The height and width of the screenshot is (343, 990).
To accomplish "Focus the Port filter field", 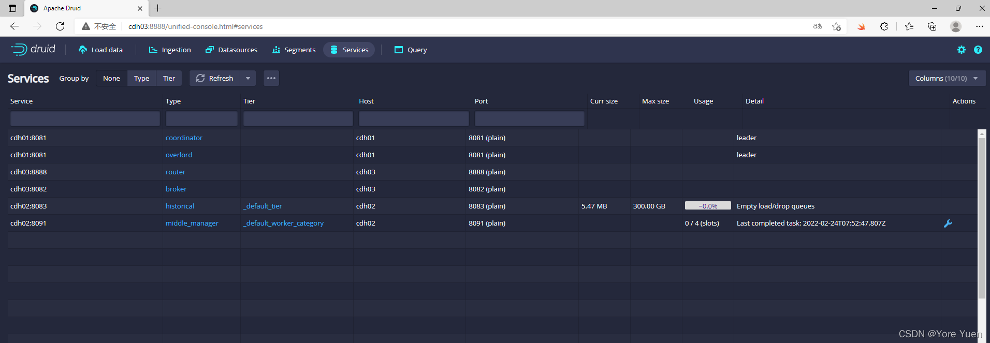I will coord(530,118).
